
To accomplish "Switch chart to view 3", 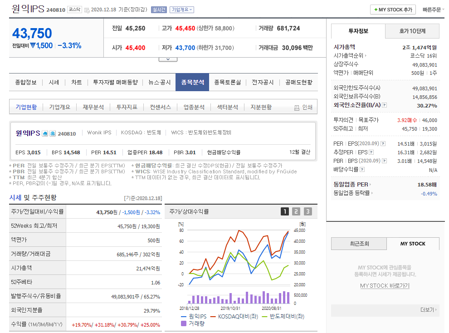I will 308,211.
